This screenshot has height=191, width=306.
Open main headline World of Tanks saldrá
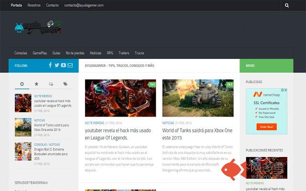coord(197,134)
